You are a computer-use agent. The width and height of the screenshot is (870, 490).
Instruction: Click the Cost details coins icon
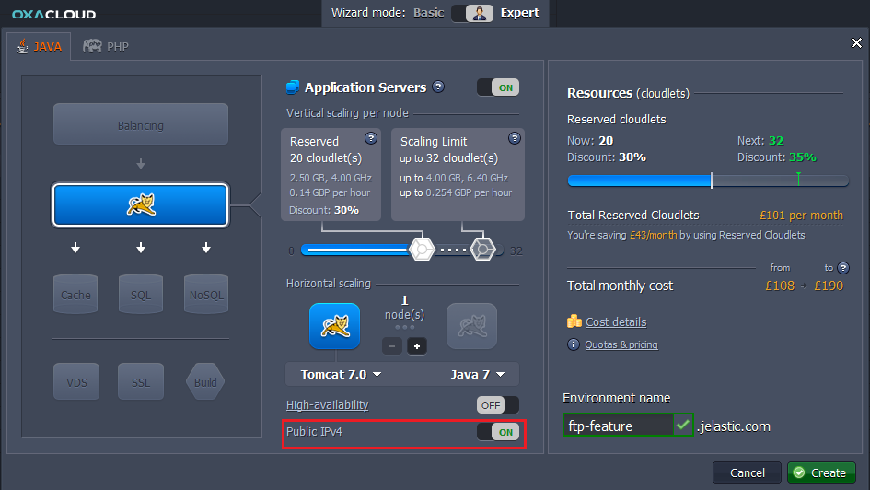(574, 321)
